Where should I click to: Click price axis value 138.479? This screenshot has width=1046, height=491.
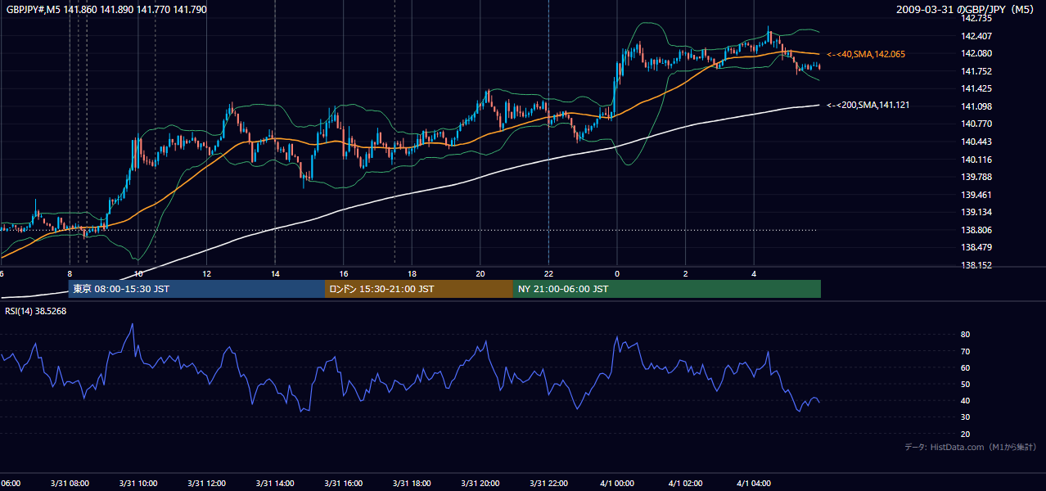(x=977, y=248)
